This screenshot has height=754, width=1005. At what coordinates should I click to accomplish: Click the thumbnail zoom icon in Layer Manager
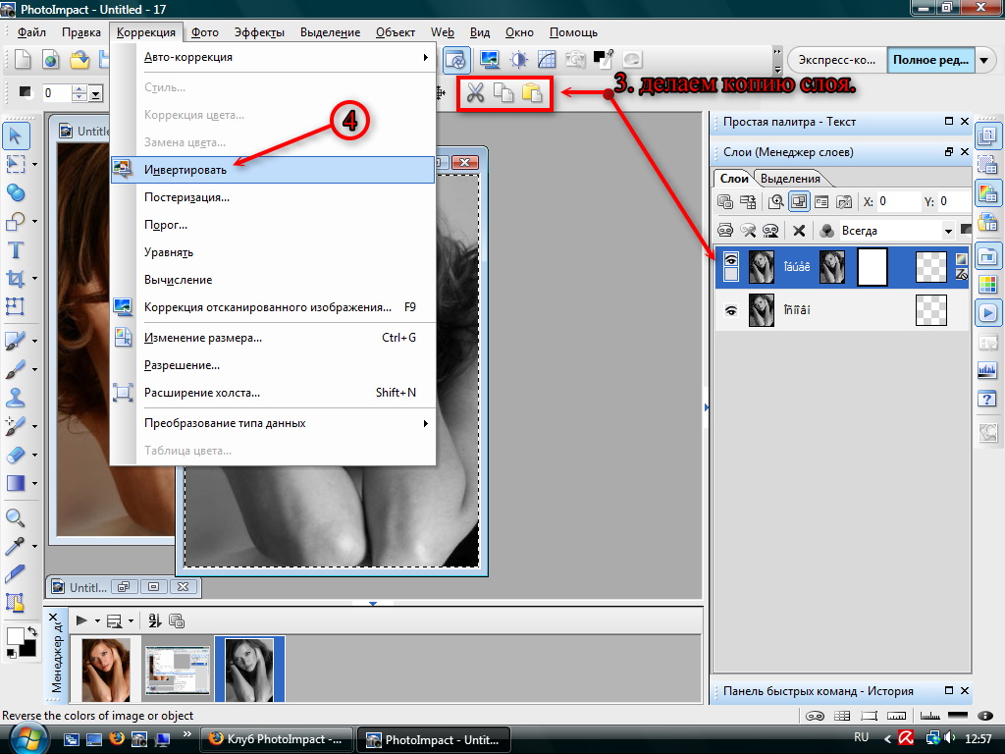pos(776,202)
